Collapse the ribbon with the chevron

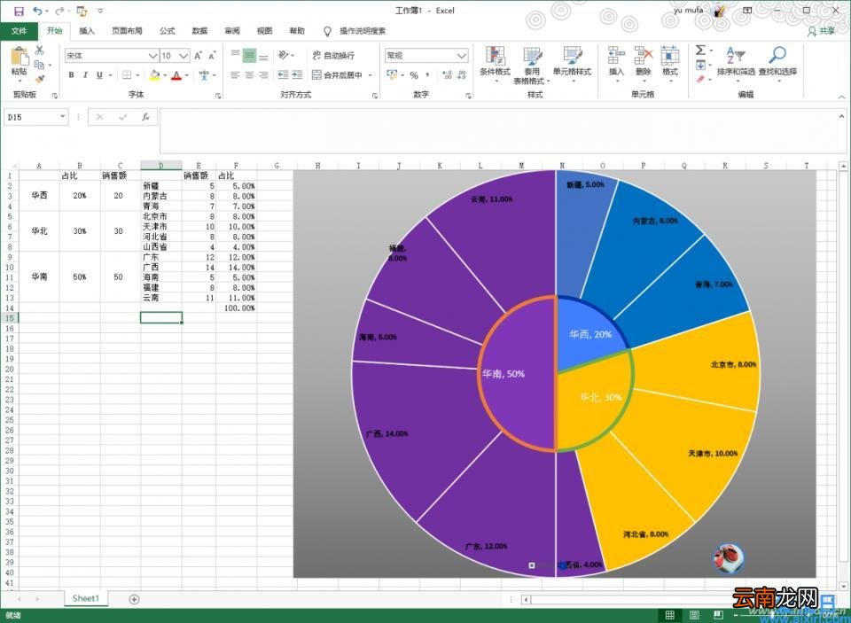(x=841, y=97)
